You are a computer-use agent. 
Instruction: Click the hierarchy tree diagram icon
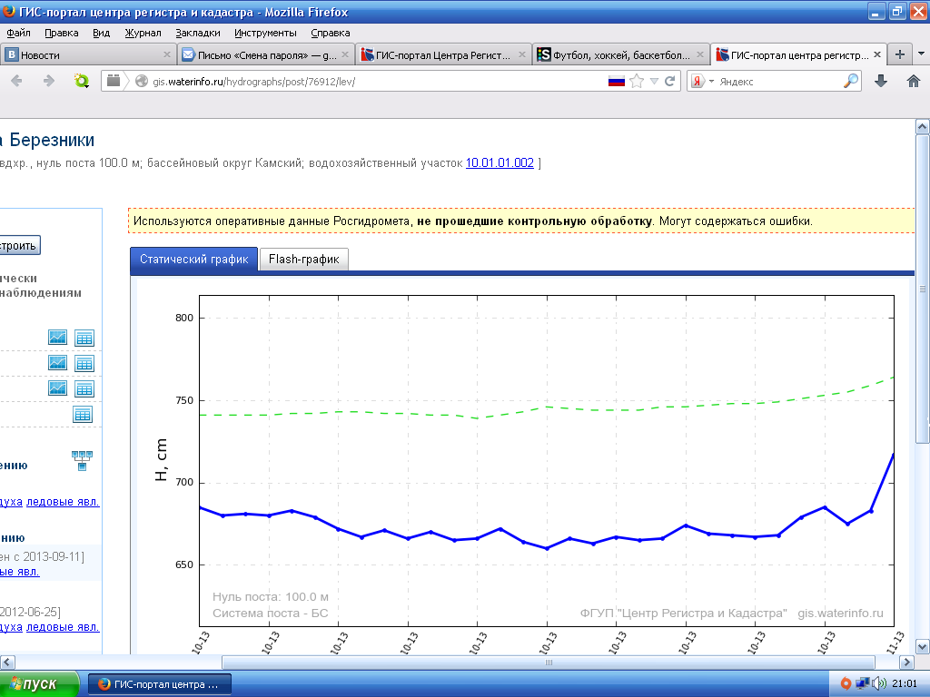(x=82, y=459)
